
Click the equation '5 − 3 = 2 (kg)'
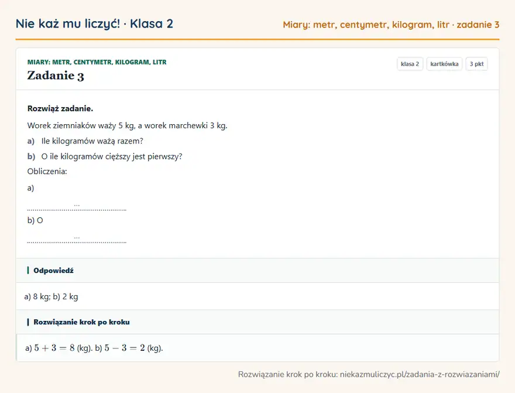133,348
